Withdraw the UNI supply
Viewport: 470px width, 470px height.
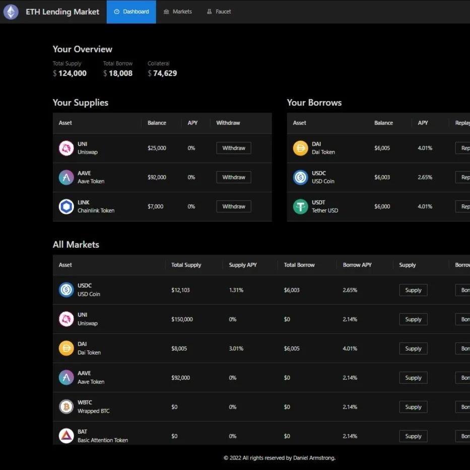click(234, 148)
